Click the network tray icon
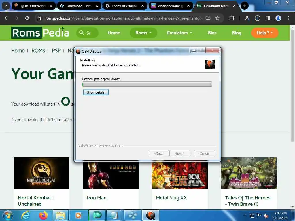 (252, 216)
